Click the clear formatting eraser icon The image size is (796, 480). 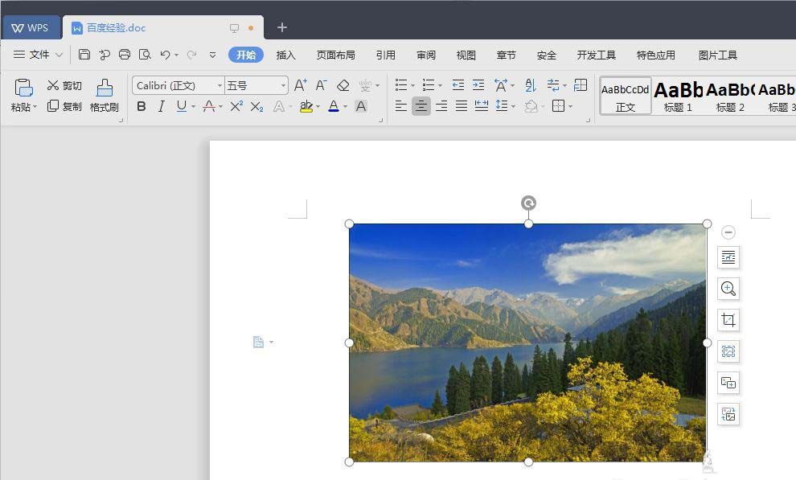click(x=343, y=85)
